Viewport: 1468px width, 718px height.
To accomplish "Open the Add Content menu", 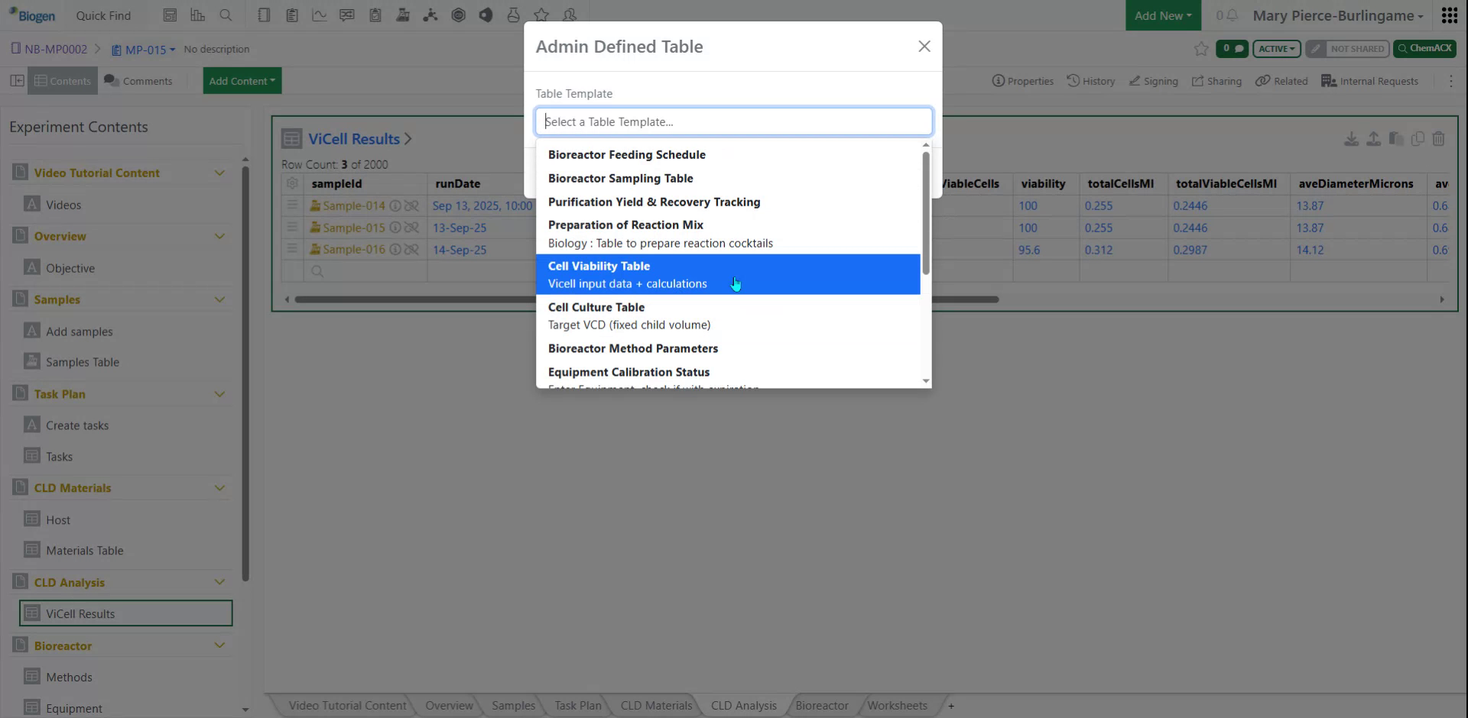I will tap(242, 80).
